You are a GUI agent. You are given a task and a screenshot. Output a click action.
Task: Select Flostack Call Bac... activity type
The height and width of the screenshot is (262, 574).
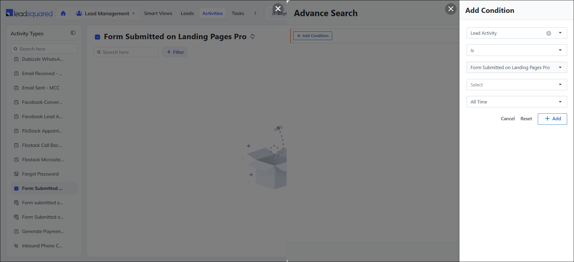tap(44, 145)
